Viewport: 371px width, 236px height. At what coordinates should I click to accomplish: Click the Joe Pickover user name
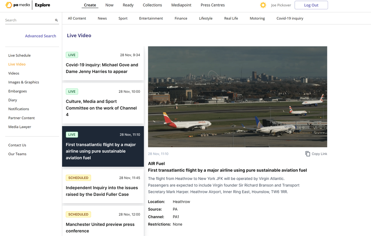pyautogui.click(x=281, y=5)
